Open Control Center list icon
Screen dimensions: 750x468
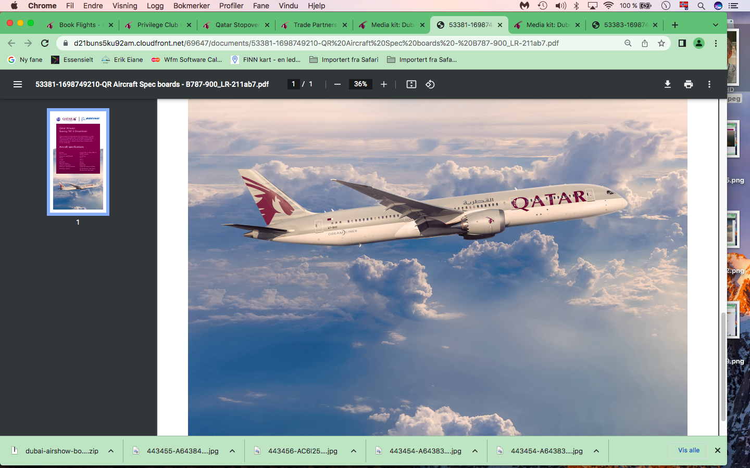tap(734, 6)
